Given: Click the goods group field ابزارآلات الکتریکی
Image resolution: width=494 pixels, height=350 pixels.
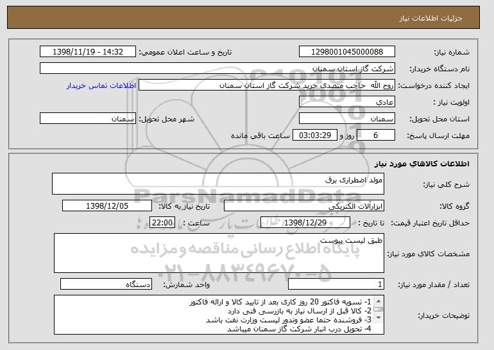Looking at the screenshot, I should coord(304,206).
